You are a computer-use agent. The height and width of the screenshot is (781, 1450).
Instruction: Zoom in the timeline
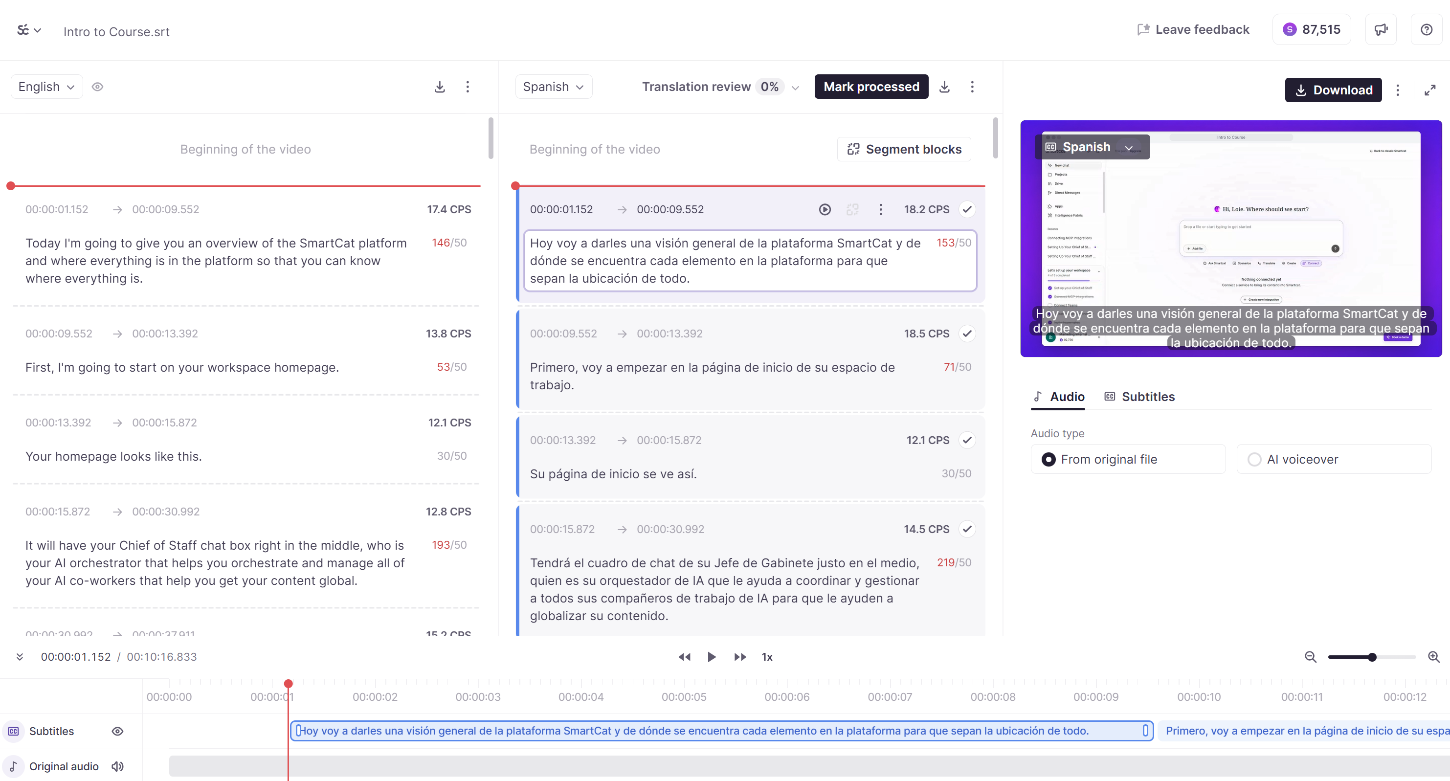[x=1434, y=657]
